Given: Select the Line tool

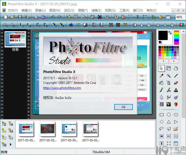Looking at the screenshot, I should tap(176, 76).
